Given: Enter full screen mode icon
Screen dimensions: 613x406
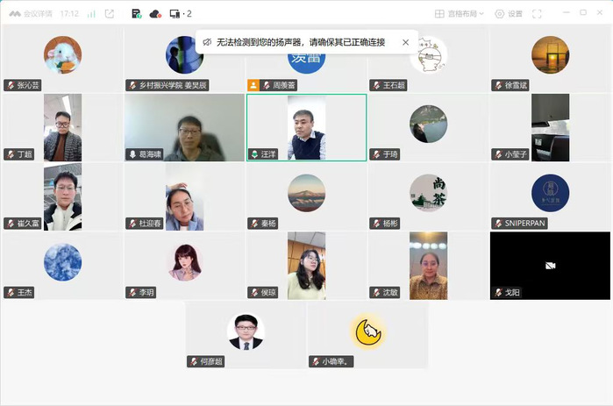Looking at the screenshot, I should pos(537,14).
